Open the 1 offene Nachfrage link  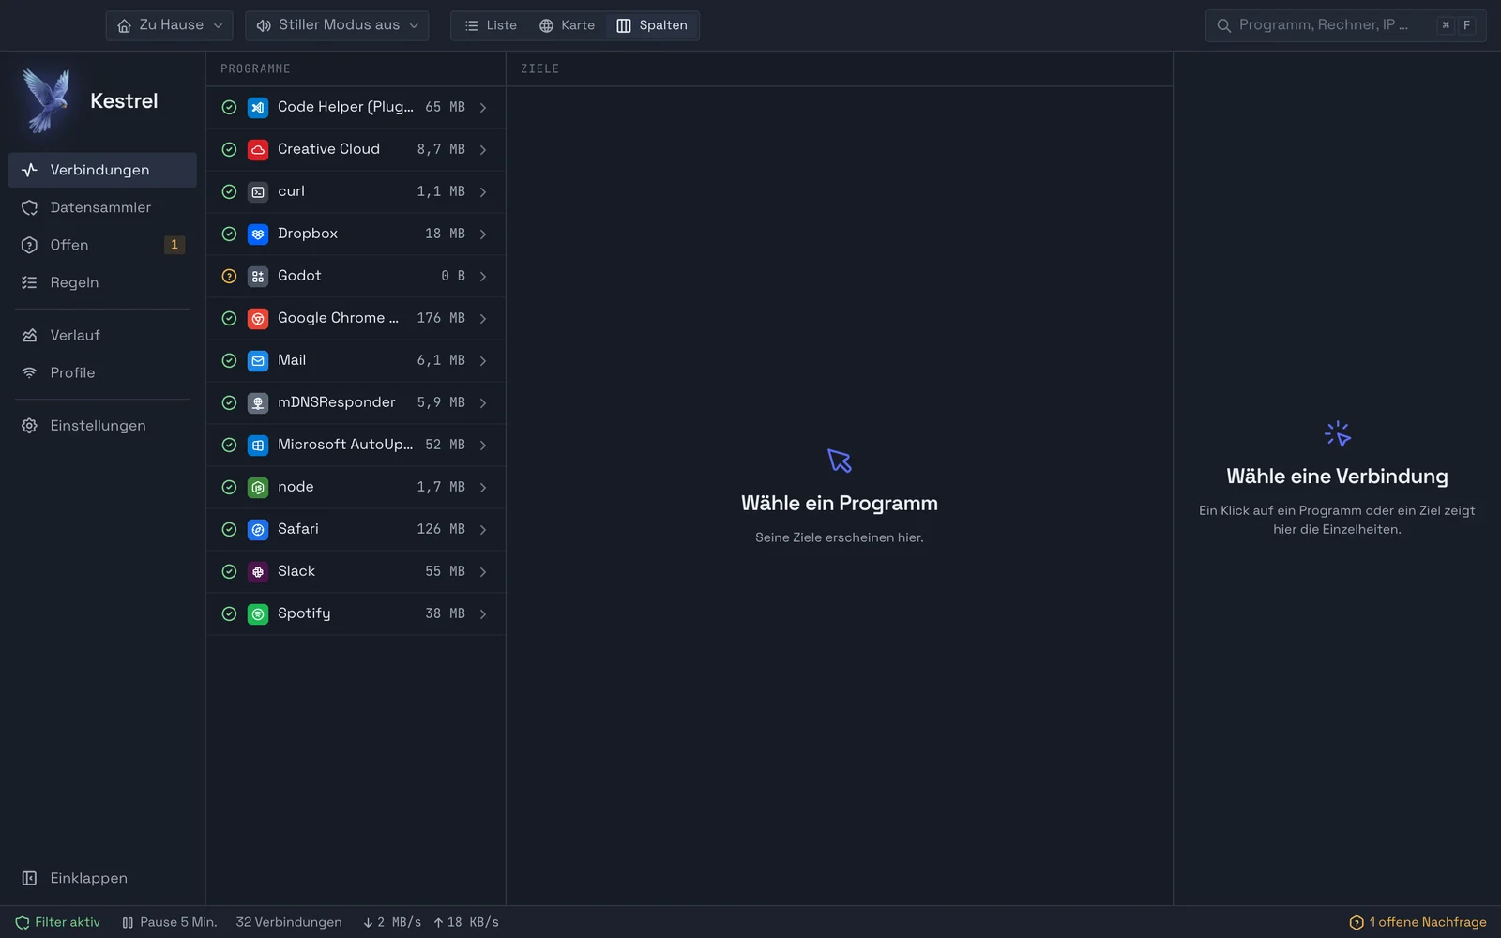pyautogui.click(x=1418, y=922)
